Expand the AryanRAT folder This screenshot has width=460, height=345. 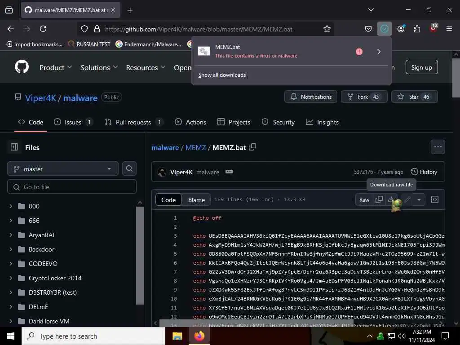(x=11, y=235)
